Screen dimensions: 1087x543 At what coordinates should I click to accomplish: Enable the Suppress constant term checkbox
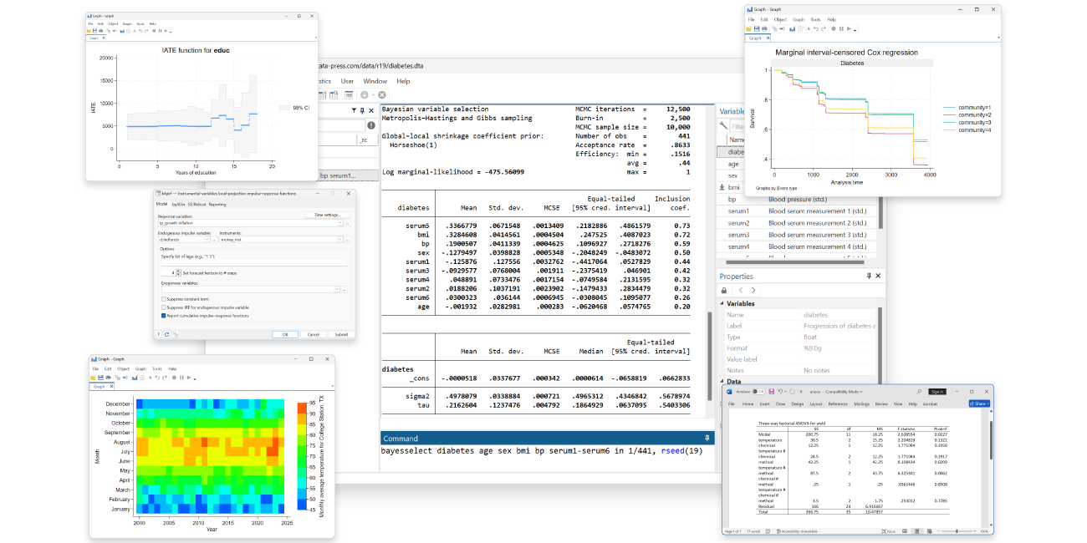pos(164,299)
